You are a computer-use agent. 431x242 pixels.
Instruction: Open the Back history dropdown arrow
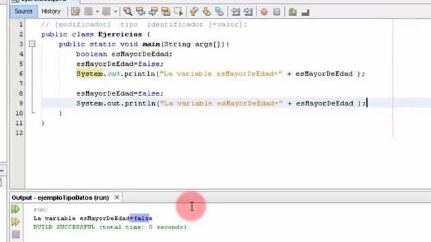coord(97,12)
